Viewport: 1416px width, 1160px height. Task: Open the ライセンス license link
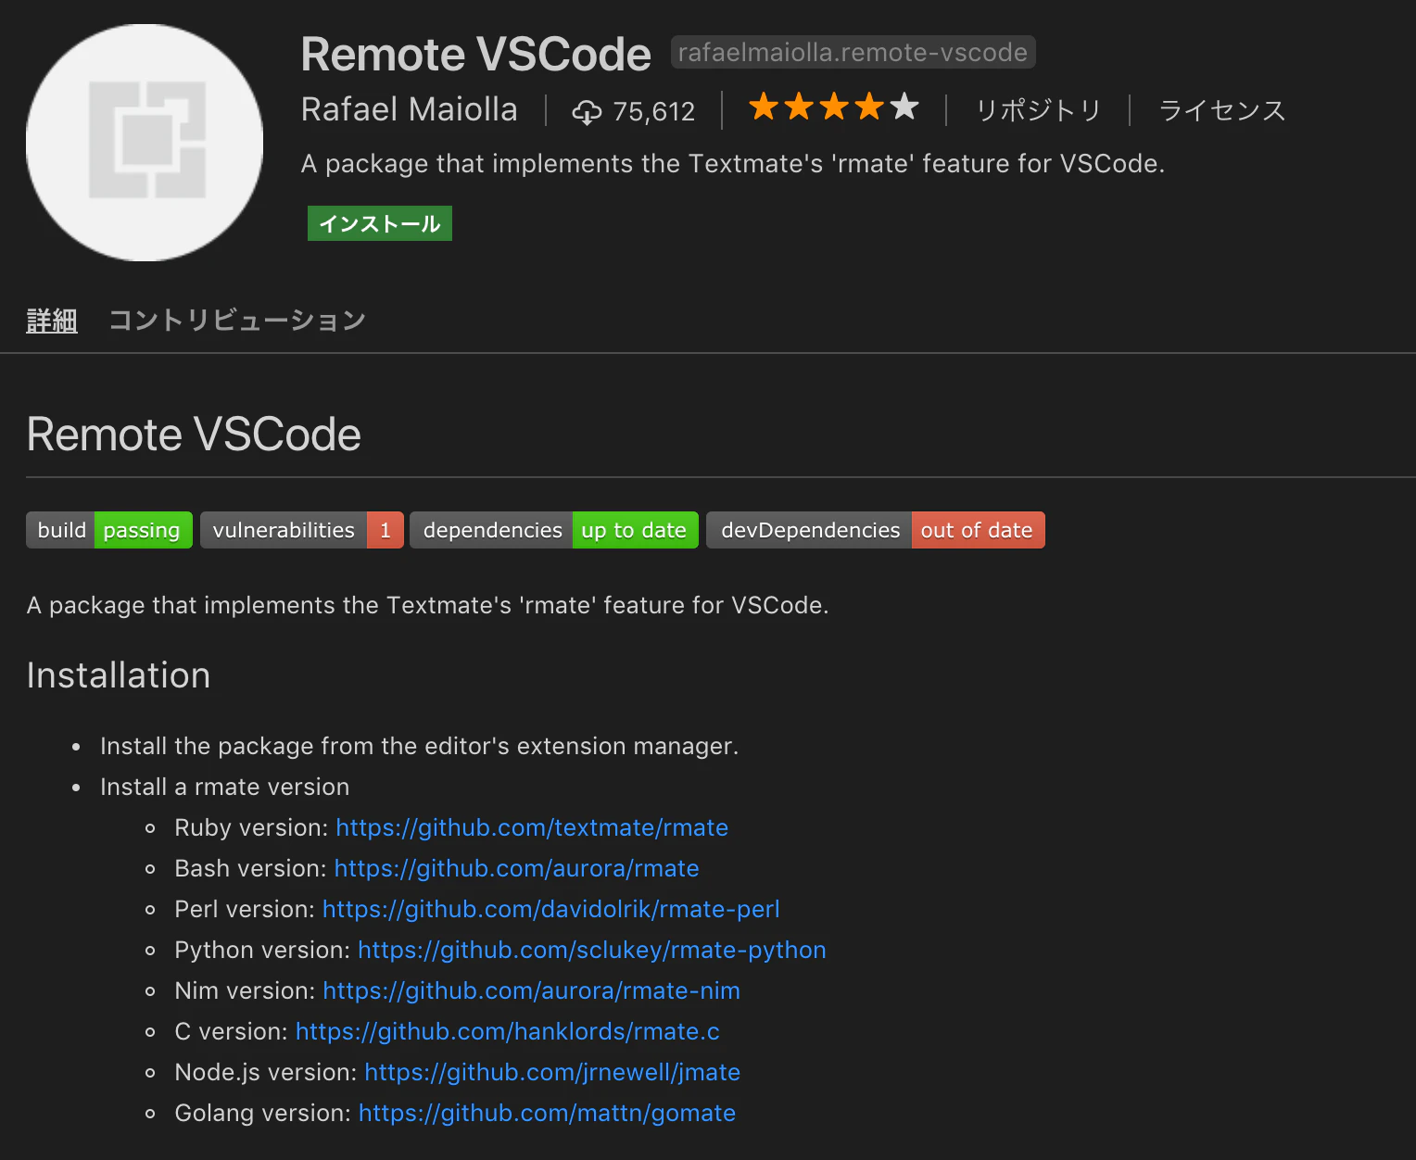1222,110
